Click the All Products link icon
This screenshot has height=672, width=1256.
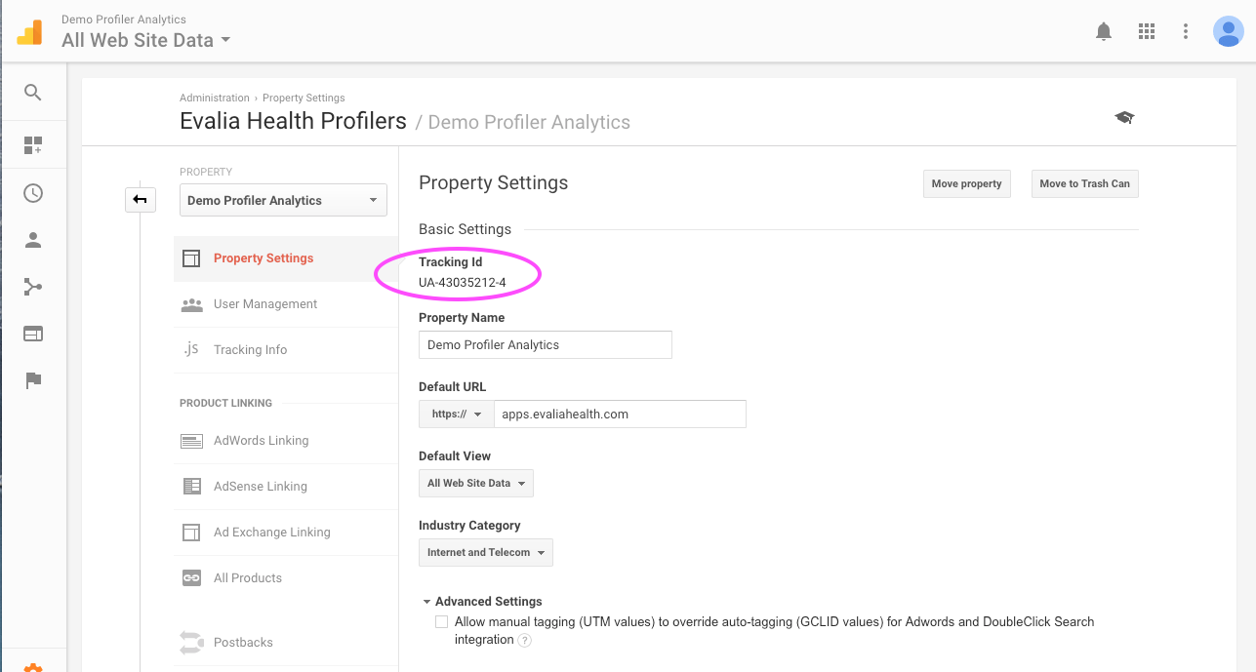click(x=191, y=578)
